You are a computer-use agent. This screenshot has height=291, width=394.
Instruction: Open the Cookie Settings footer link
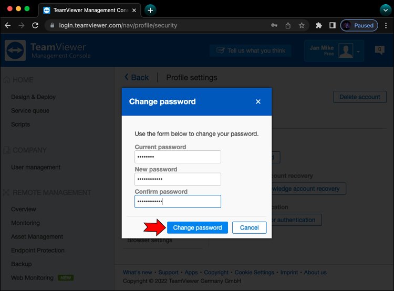click(x=254, y=273)
